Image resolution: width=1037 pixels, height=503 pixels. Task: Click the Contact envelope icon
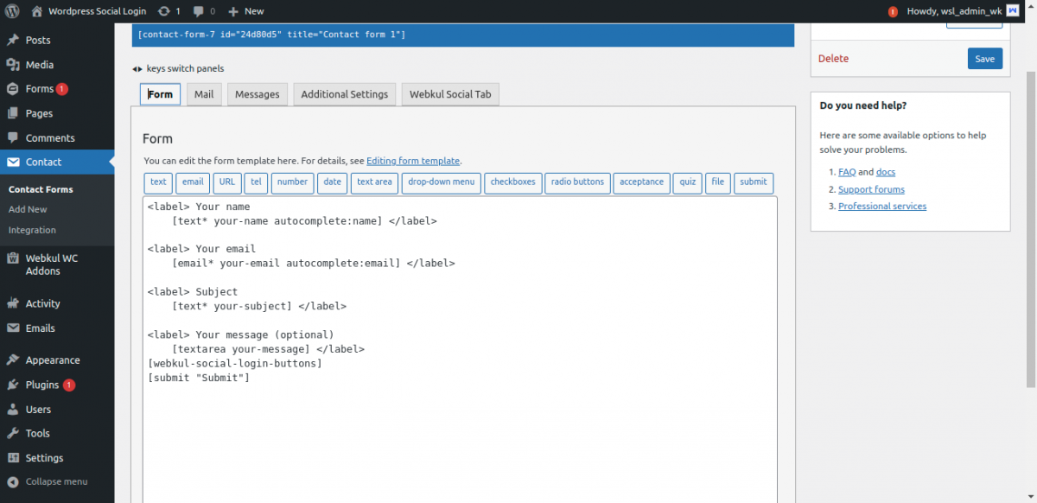coord(13,162)
